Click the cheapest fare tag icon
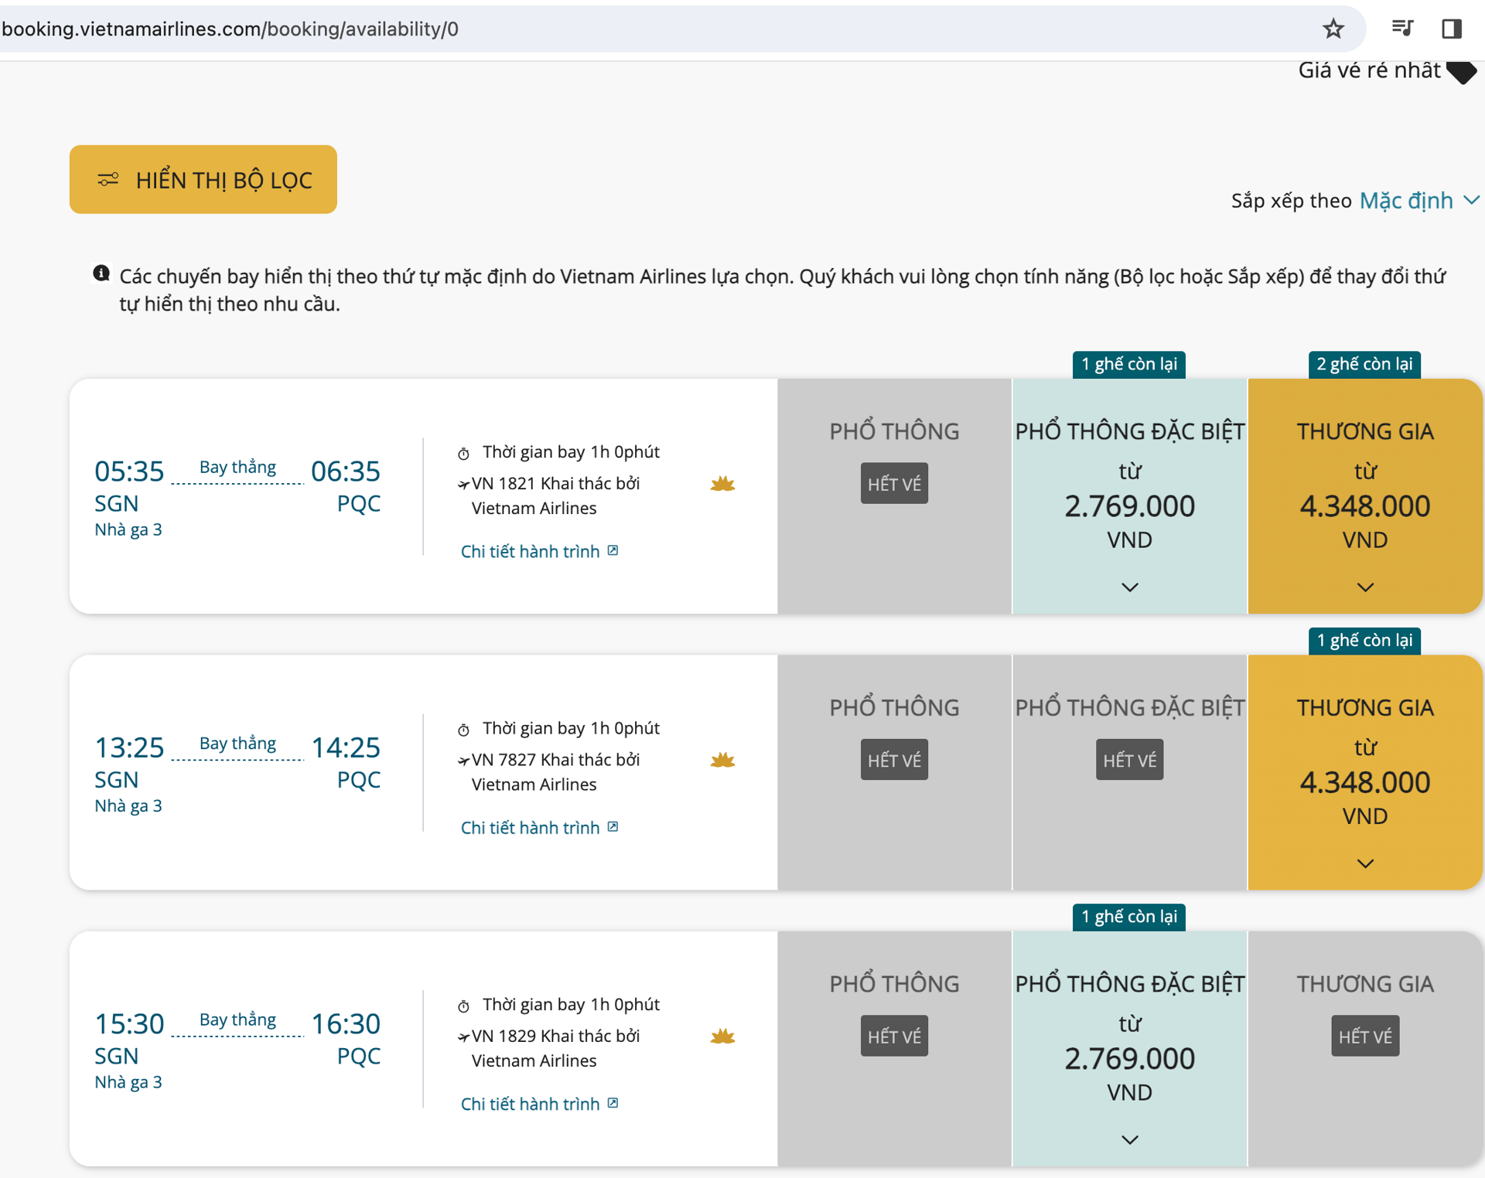Viewport: 1485px width, 1178px height. point(1461,71)
